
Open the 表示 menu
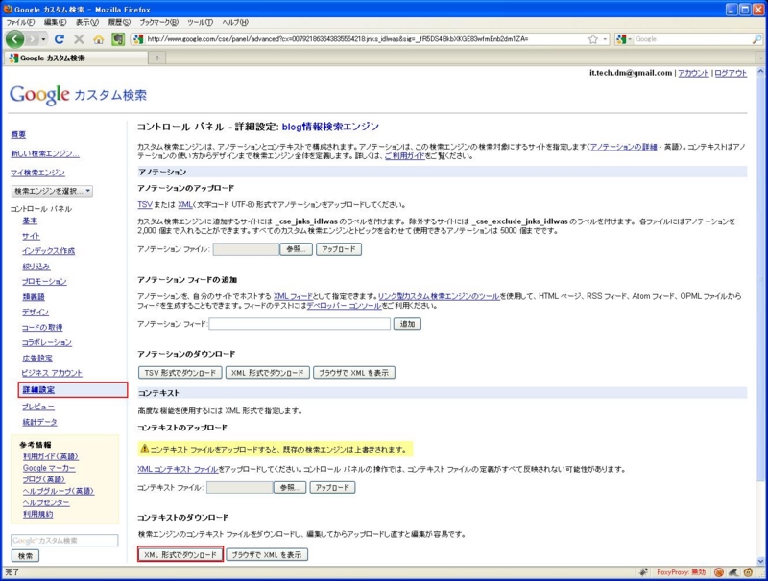[x=87, y=22]
